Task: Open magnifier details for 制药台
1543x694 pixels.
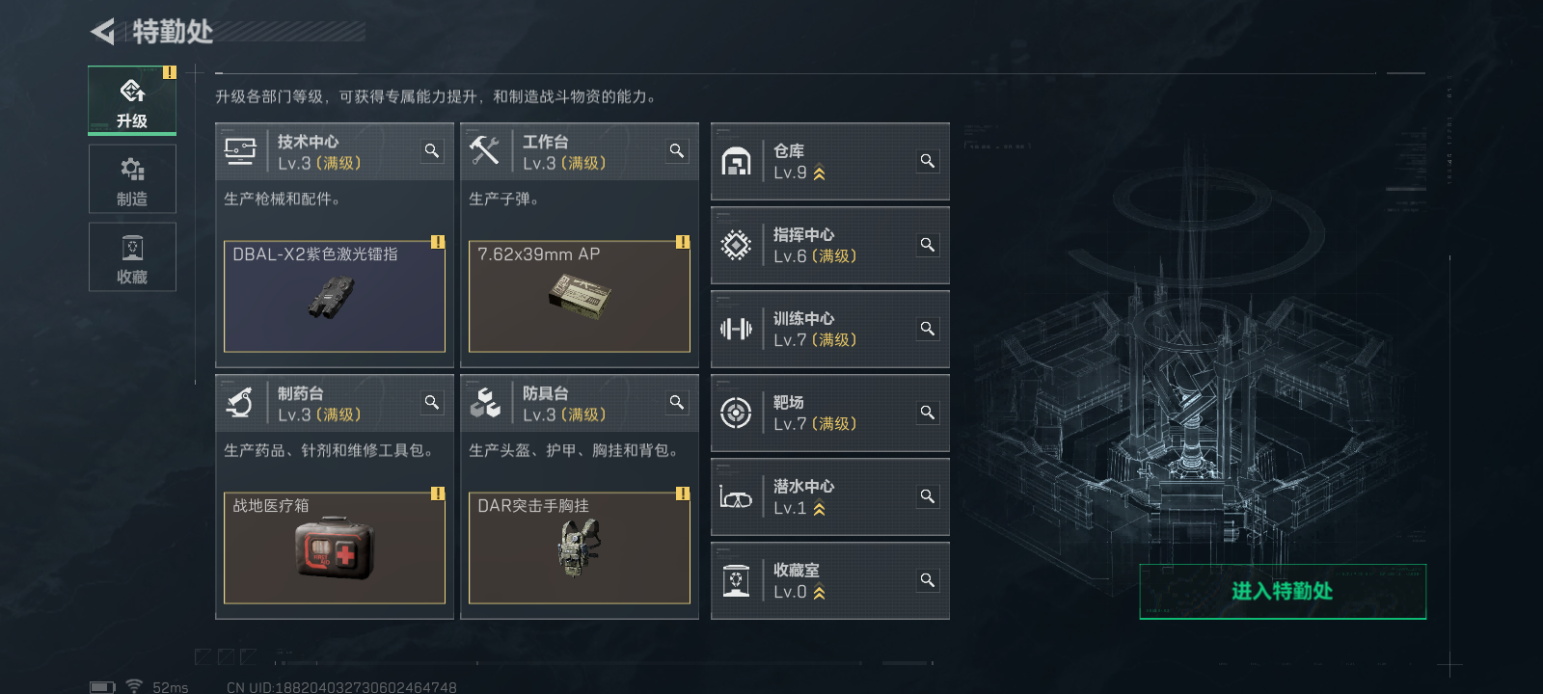Action: 432,402
